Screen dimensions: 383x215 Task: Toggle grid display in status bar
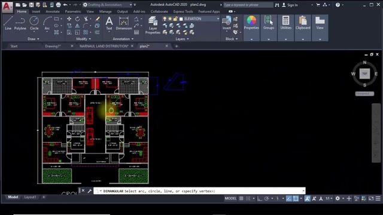pyautogui.click(x=241, y=198)
